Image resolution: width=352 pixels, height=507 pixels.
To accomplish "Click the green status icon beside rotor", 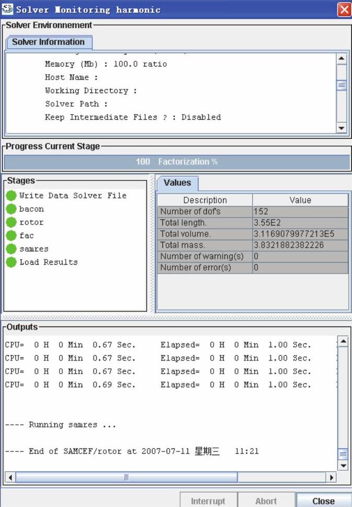I will click(11, 222).
